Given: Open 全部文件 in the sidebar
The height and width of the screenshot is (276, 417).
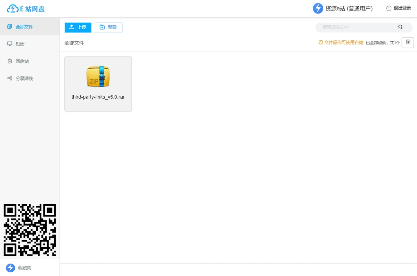Looking at the screenshot, I should [x=24, y=27].
